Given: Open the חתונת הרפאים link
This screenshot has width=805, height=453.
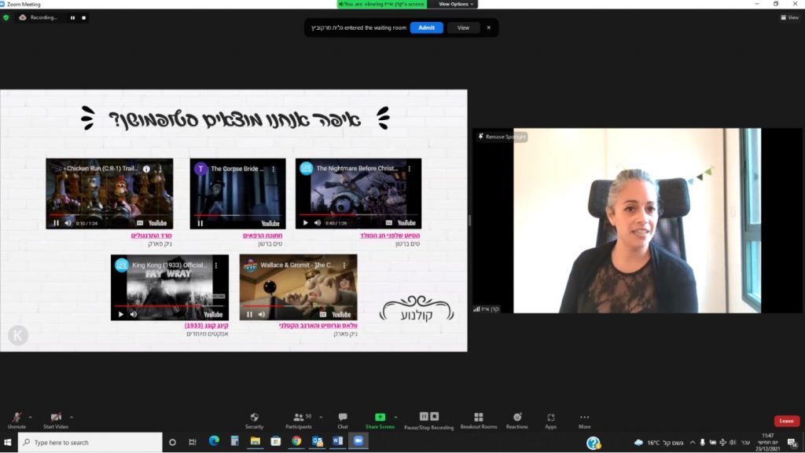Looking at the screenshot, I should click(x=263, y=236).
